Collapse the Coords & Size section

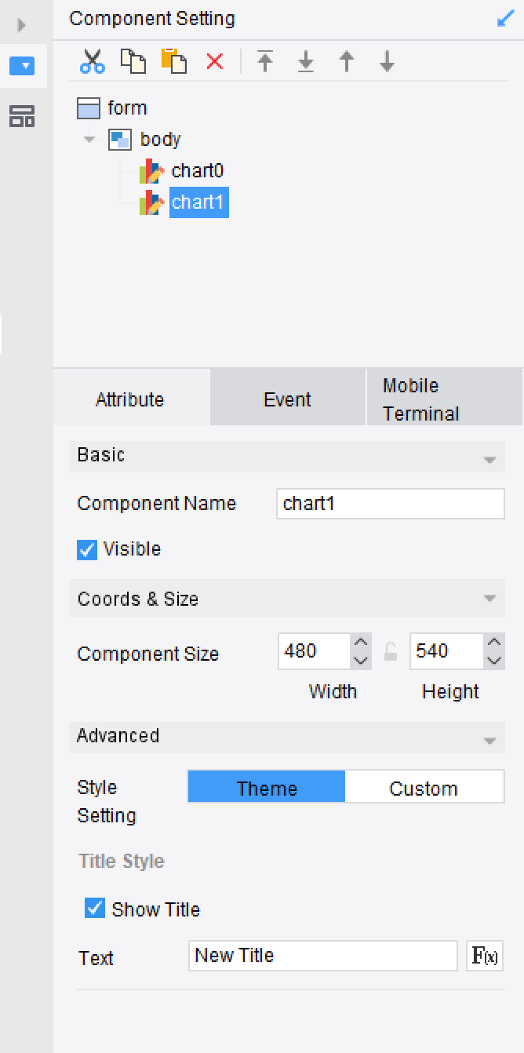pyautogui.click(x=491, y=599)
